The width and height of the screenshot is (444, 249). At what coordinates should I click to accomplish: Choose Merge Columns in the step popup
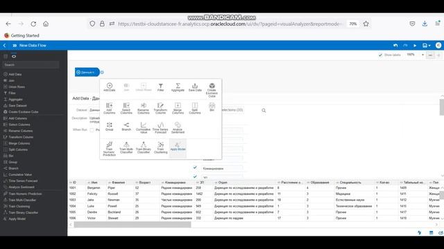tap(178, 109)
